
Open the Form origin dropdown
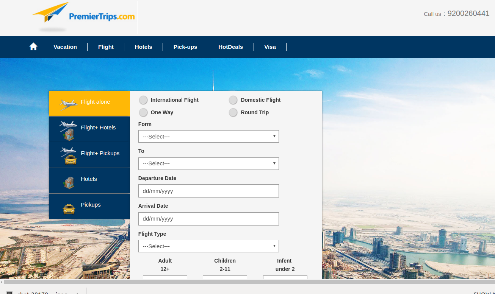208,137
